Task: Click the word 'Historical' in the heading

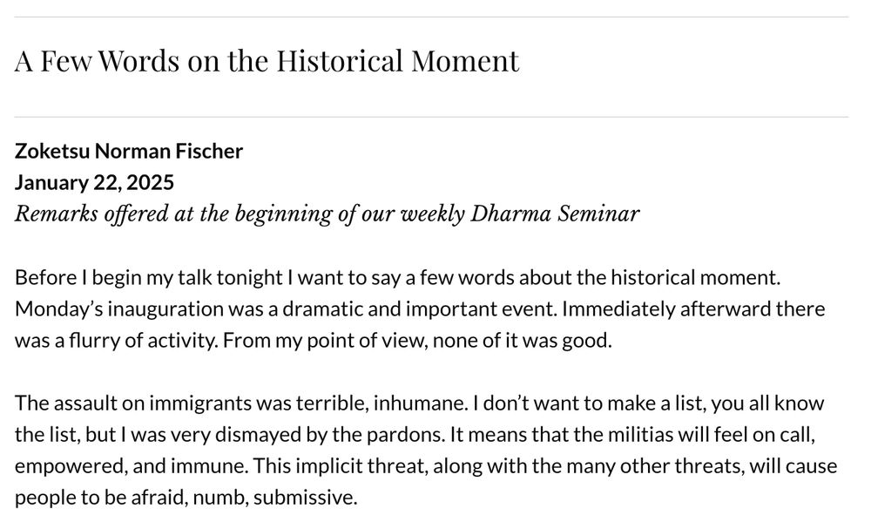Action: [x=340, y=60]
